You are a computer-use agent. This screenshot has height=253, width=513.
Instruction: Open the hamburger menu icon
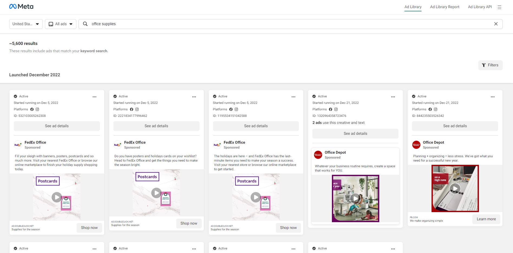click(x=499, y=7)
